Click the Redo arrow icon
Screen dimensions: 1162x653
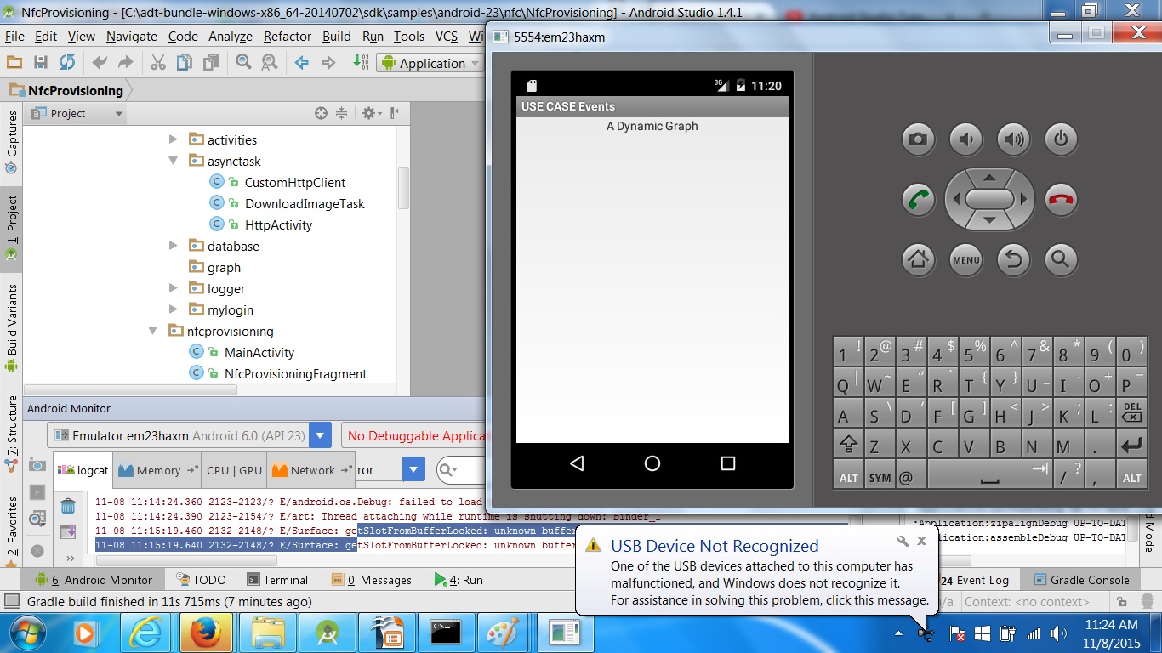[x=125, y=62]
